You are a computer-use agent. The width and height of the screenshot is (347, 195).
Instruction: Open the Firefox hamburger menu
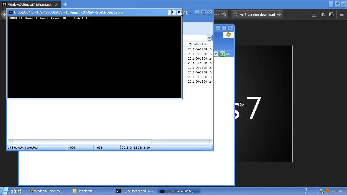(342, 15)
